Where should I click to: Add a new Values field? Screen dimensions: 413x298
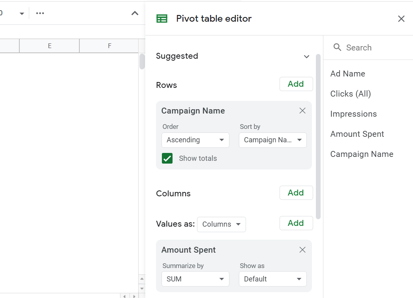pyautogui.click(x=296, y=223)
